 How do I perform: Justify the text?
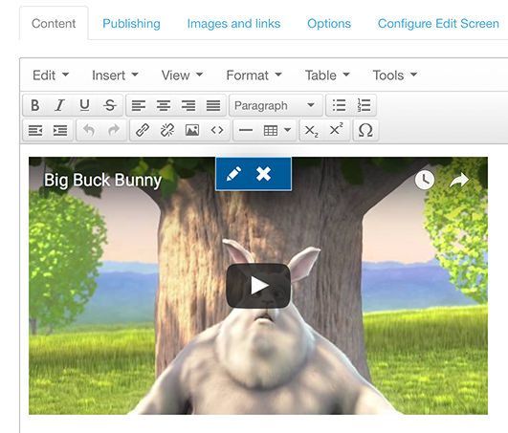(213, 105)
